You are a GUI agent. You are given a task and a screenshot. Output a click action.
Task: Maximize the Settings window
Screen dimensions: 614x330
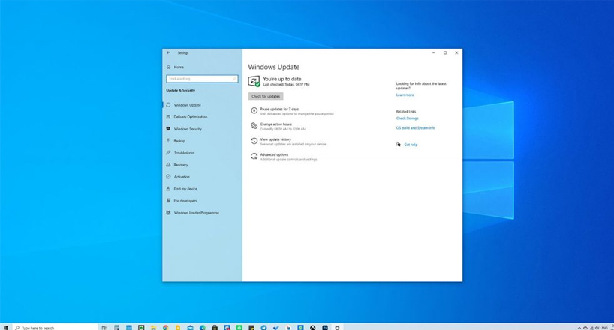(445, 52)
